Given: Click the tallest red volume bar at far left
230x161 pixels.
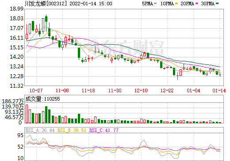Looking at the screenshot, I should pyautogui.click(x=27, y=114).
